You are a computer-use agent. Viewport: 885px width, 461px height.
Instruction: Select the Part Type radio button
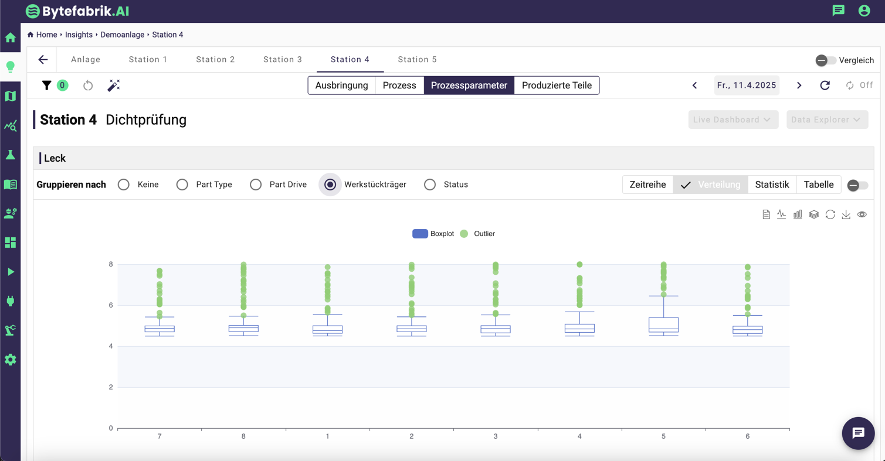pyautogui.click(x=182, y=185)
